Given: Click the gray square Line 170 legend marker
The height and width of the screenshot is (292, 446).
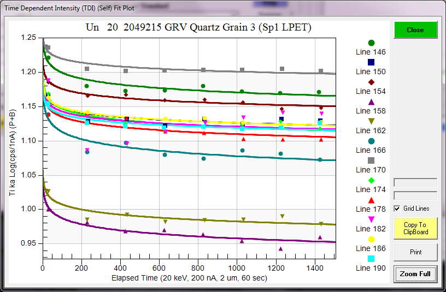Looking at the screenshot, I should tap(371, 160).
